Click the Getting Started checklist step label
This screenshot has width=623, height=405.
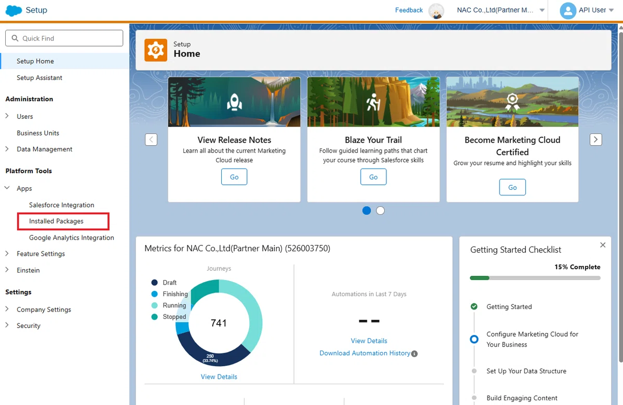509,307
